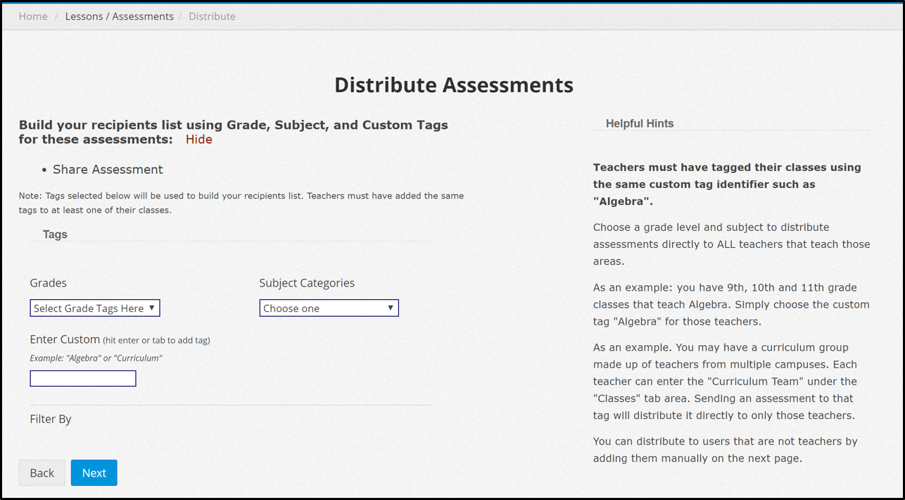Viewport: 905px width, 500px height.
Task: Click the Distribute breadcrumb item
Action: 212,16
